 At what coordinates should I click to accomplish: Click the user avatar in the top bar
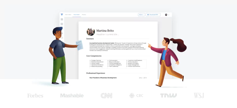tap(166, 15)
